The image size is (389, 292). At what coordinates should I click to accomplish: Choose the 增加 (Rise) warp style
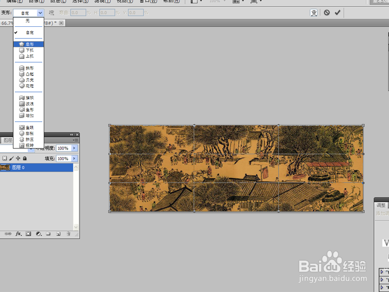click(29, 115)
